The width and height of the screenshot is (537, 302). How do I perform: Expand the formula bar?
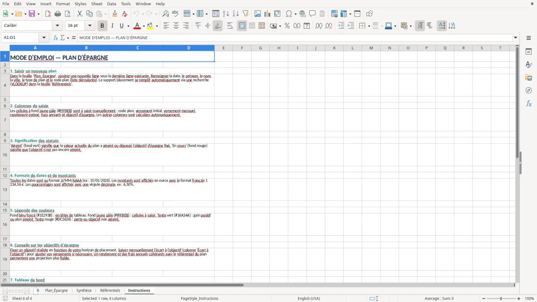(x=516, y=38)
